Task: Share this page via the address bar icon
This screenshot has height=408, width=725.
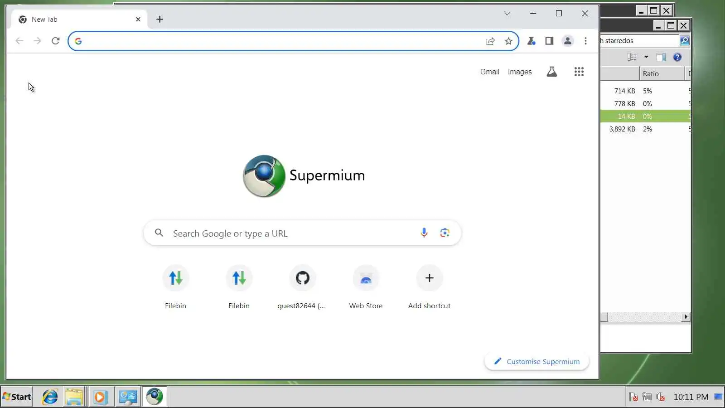Action: [490, 41]
